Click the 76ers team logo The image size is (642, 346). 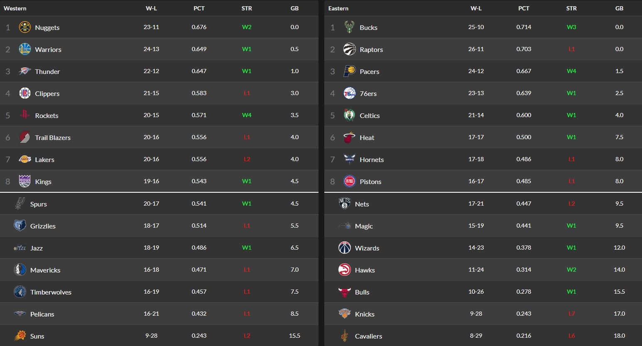[349, 93]
